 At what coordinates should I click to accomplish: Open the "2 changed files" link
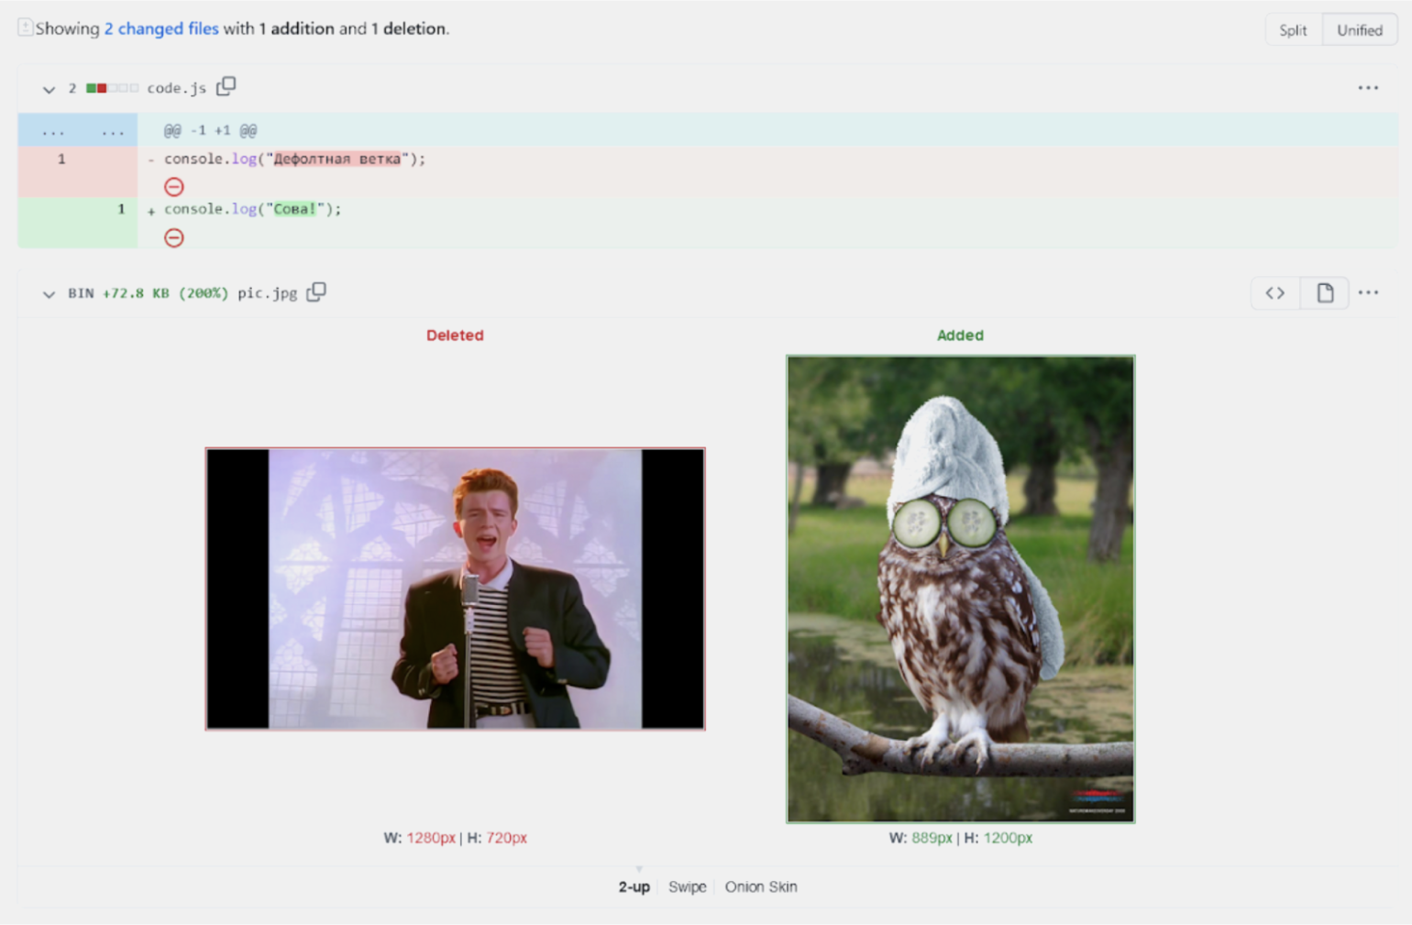click(x=161, y=28)
